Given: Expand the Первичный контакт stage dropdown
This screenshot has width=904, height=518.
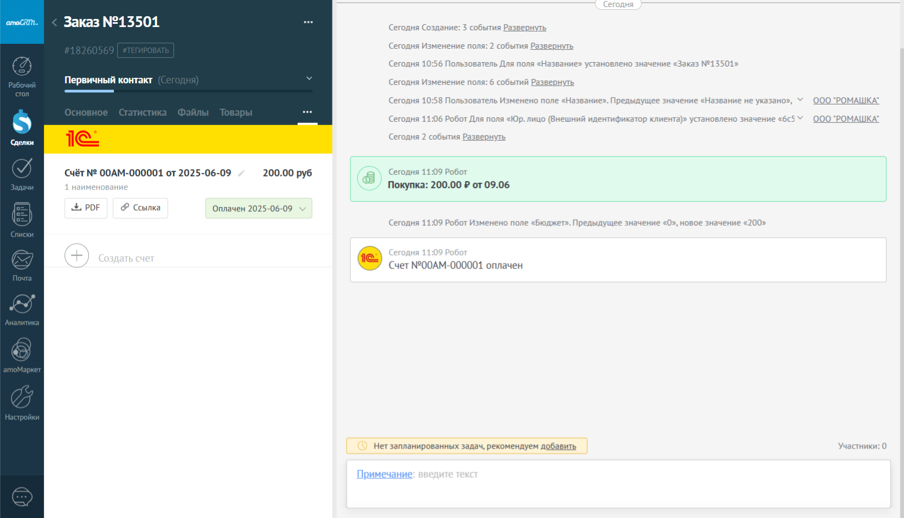Looking at the screenshot, I should click(x=309, y=79).
